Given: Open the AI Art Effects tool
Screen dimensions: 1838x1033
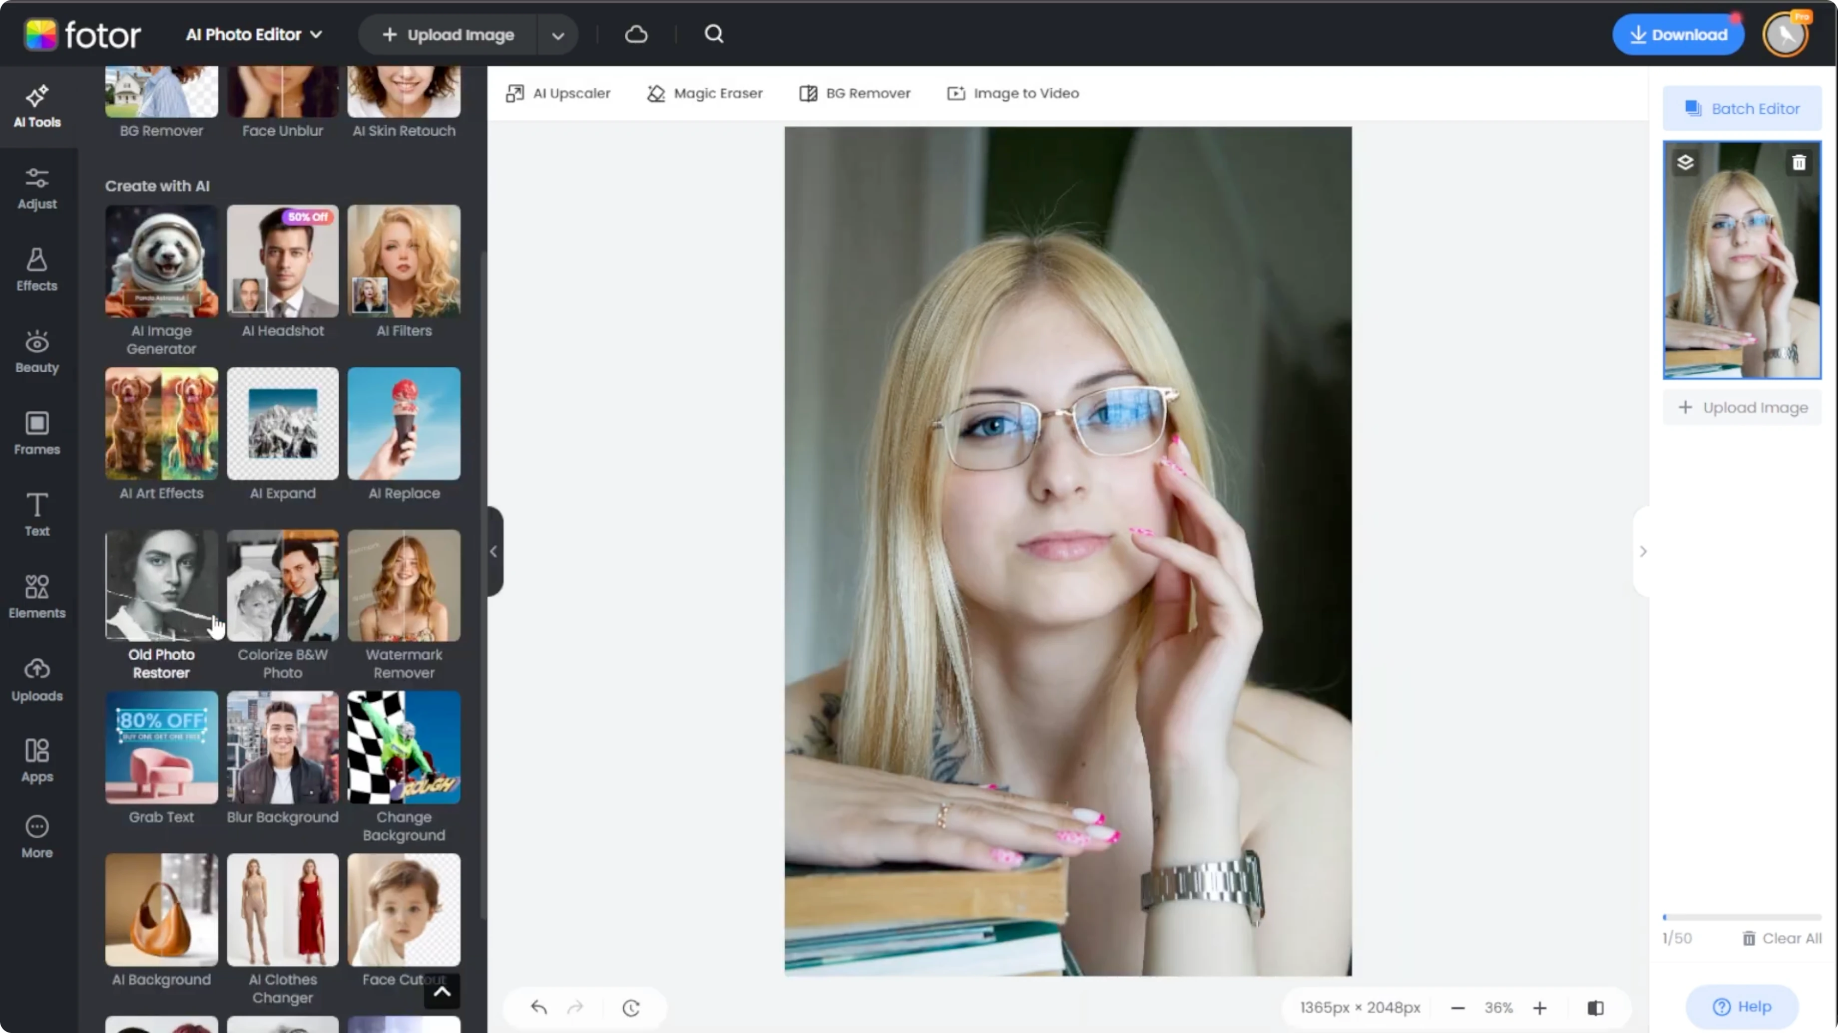Looking at the screenshot, I should (161, 434).
